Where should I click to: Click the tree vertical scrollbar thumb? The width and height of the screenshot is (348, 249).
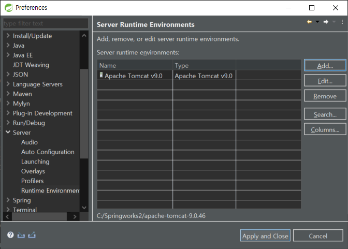coord(84,113)
